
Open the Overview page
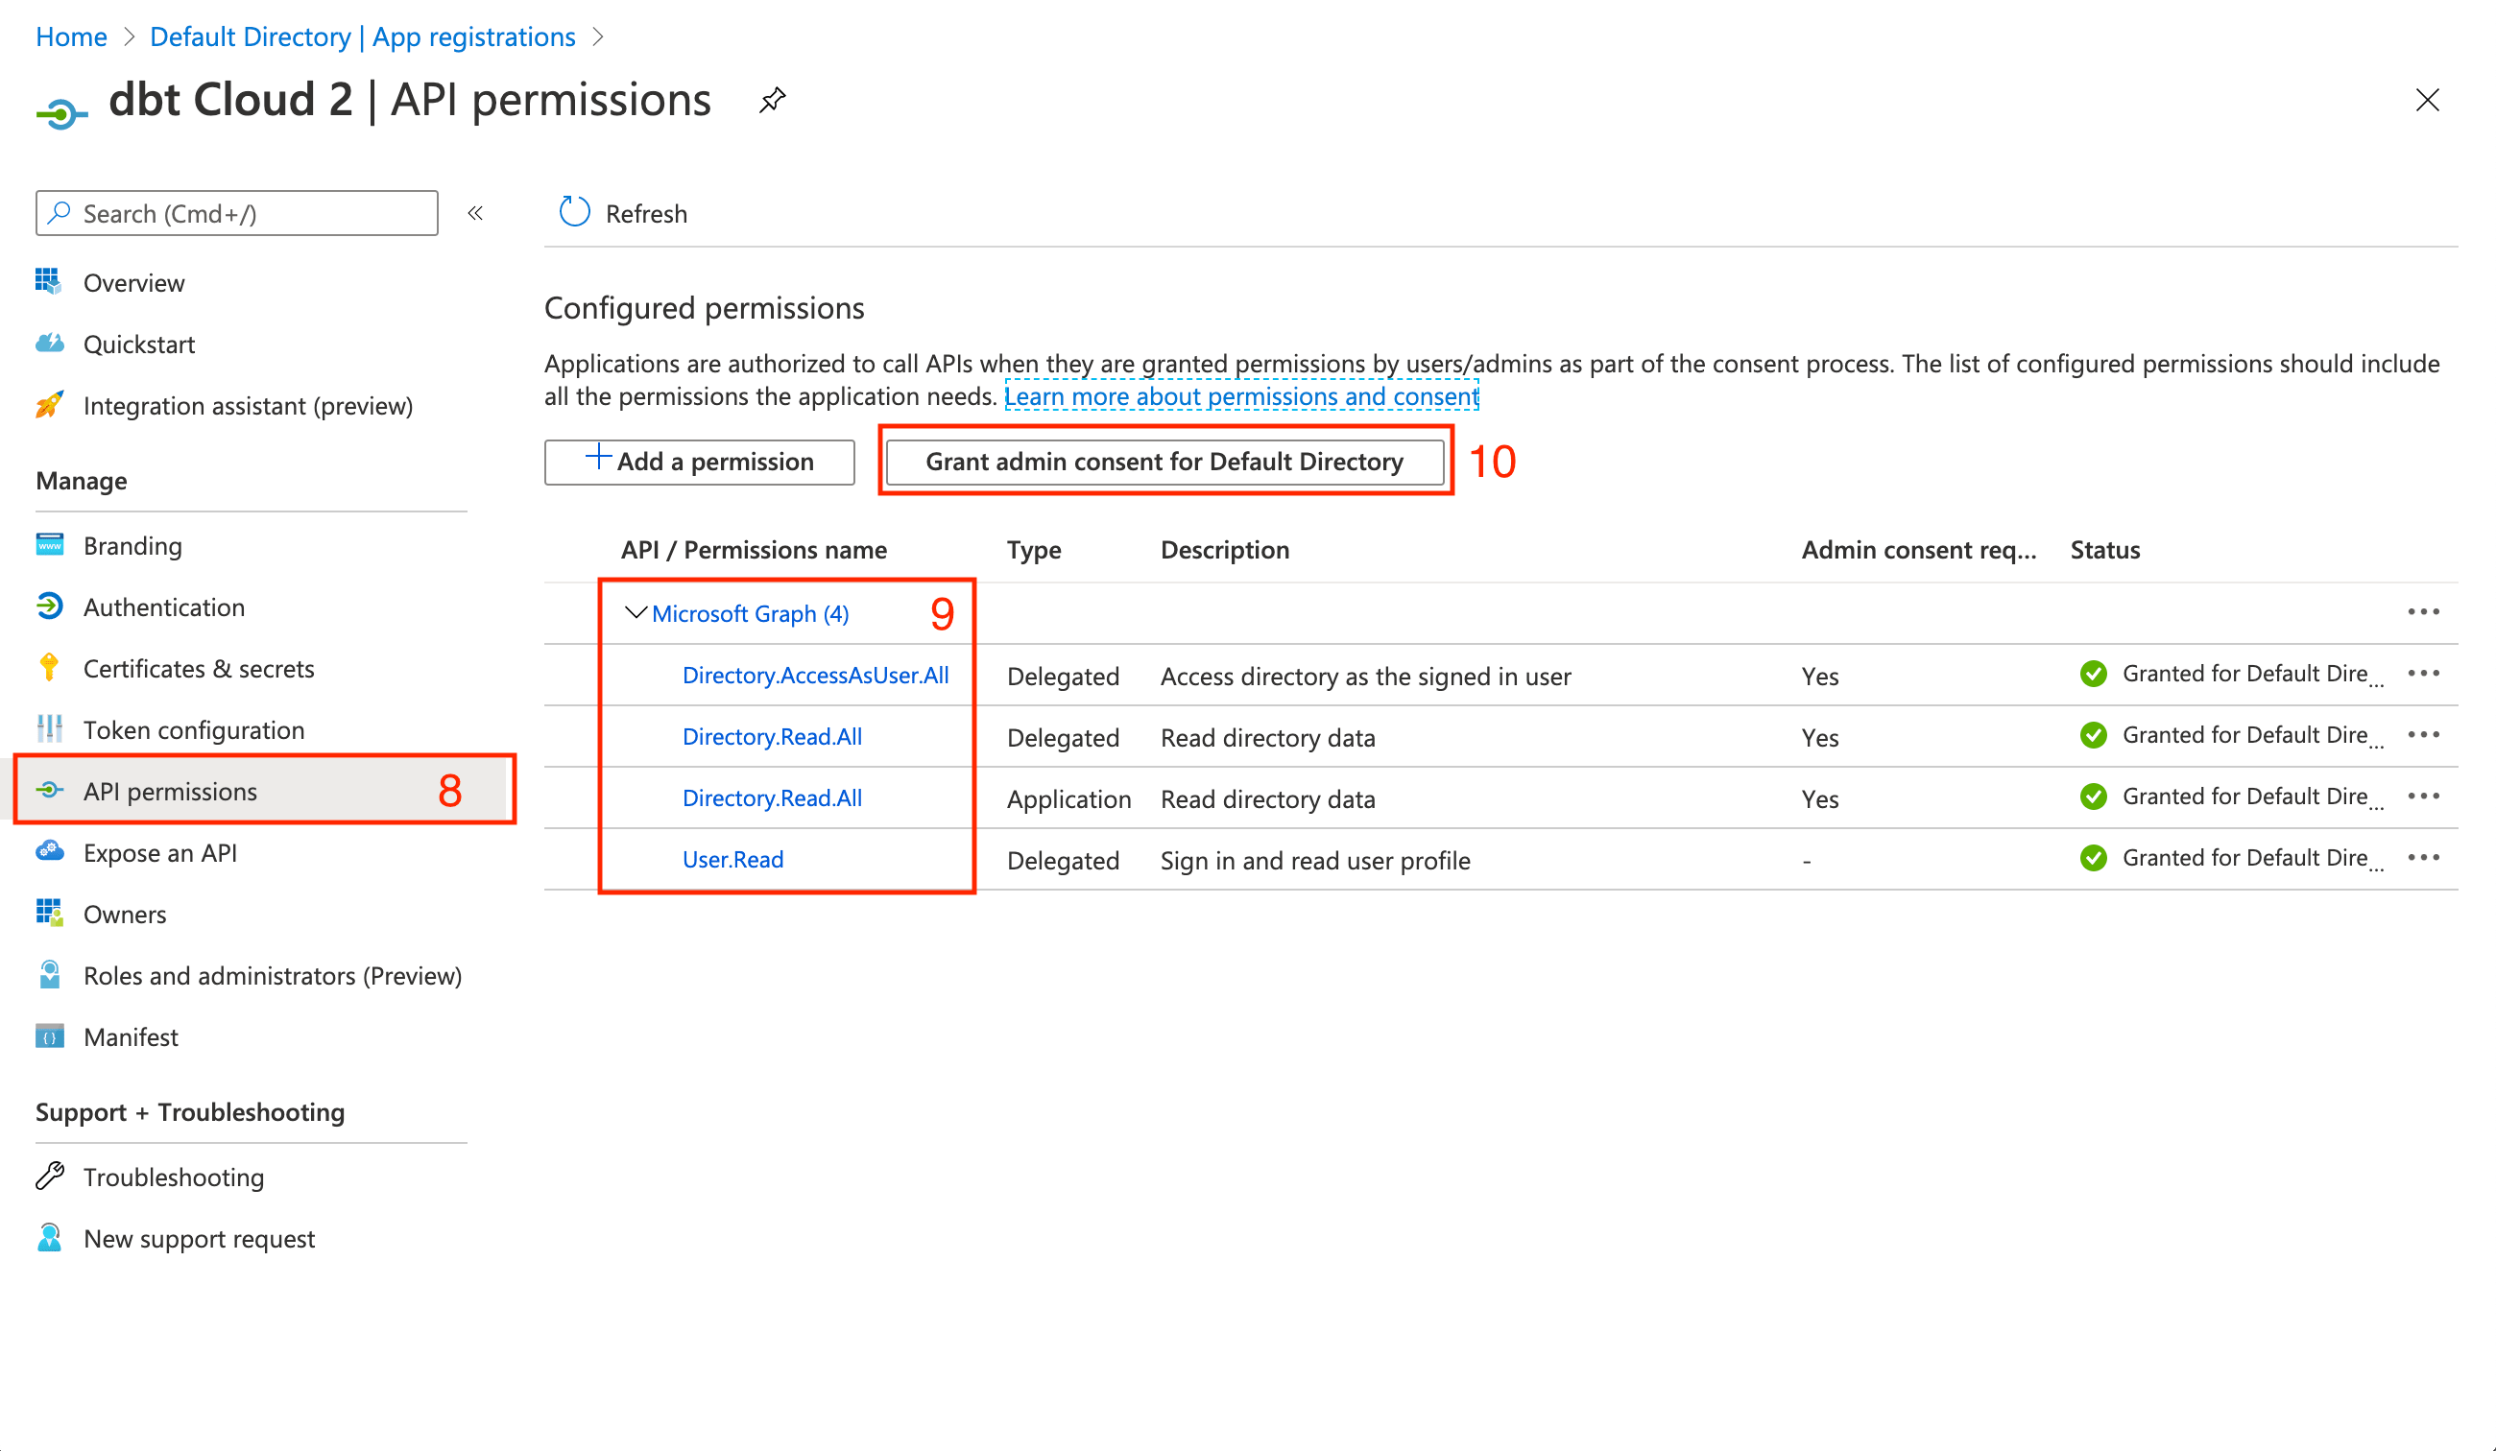tap(133, 282)
